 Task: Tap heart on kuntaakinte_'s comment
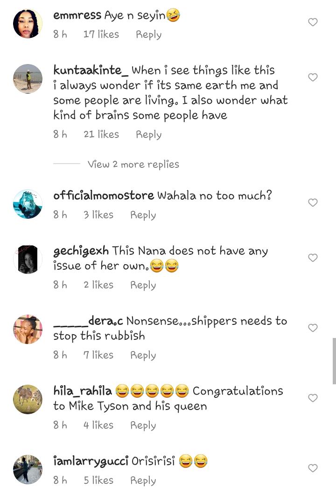pyautogui.click(x=313, y=77)
